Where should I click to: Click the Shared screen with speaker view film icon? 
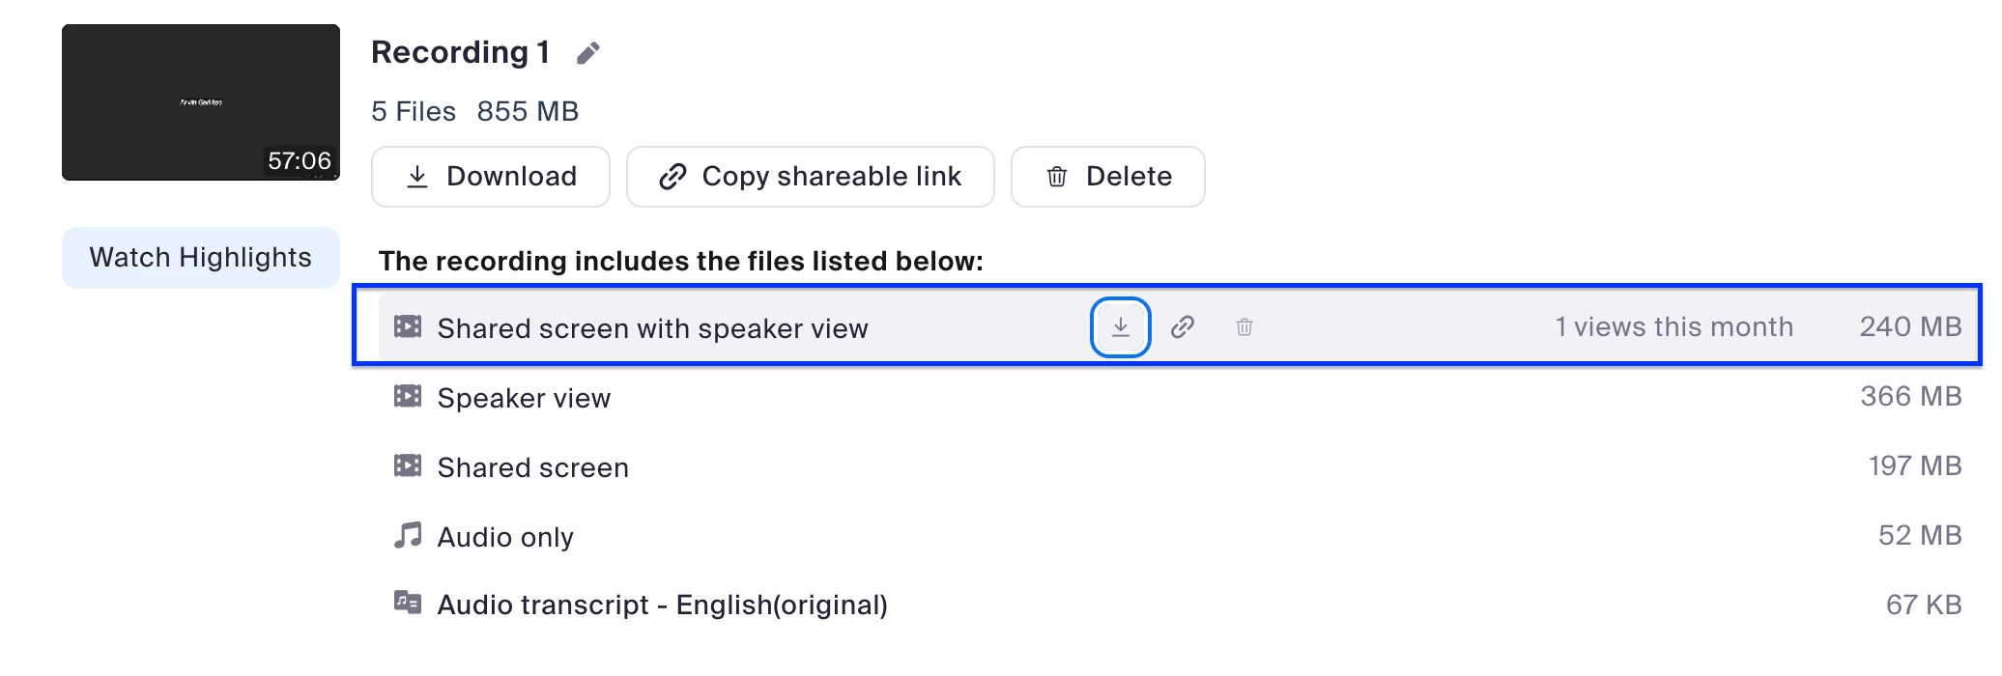pos(408,327)
